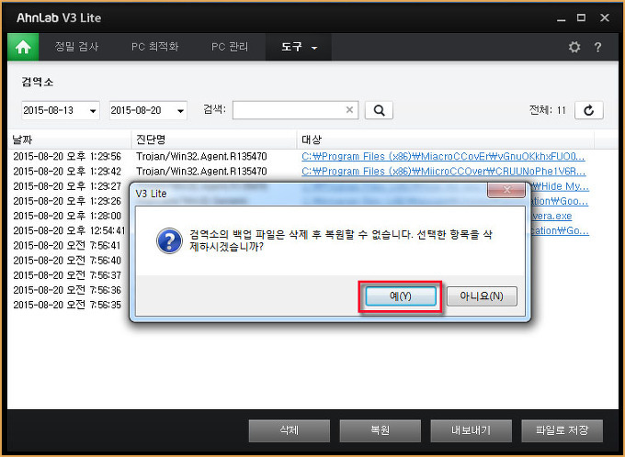Maximize the AhnLab V3 Lite window
This screenshot has width=625, height=457.
coord(581,18)
